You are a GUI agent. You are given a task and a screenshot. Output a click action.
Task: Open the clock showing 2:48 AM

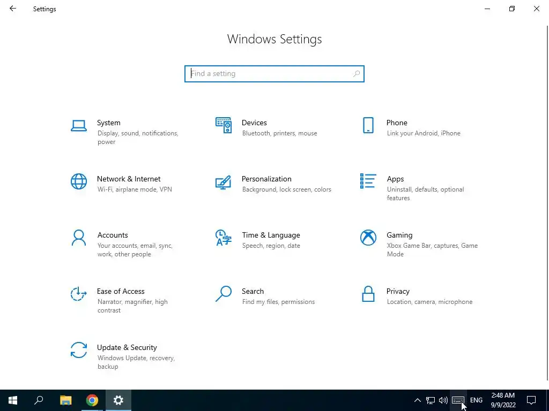[x=503, y=400]
